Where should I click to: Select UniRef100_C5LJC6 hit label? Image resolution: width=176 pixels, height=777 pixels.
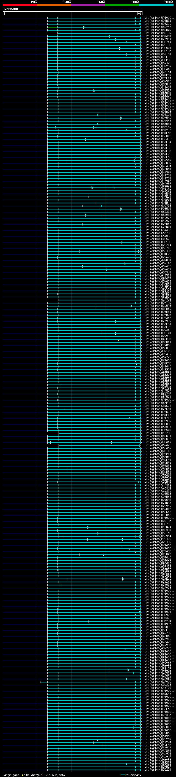tap(158, 685)
